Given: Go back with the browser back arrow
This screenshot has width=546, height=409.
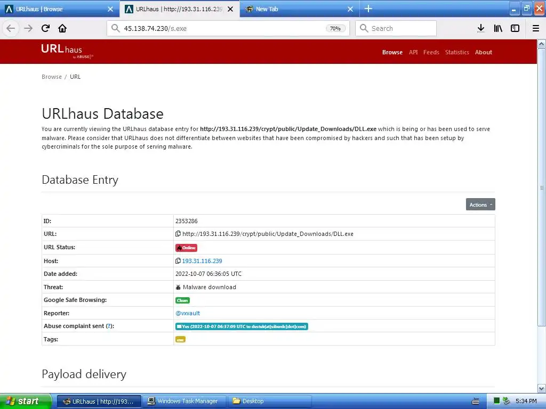Looking at the screenshot, I should click(11, 29).
